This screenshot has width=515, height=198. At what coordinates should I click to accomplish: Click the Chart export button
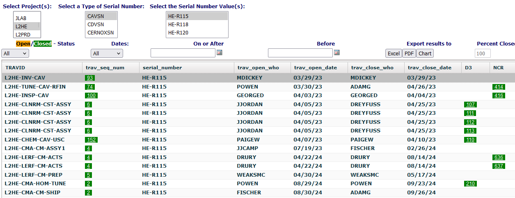(x=425, y=53)
